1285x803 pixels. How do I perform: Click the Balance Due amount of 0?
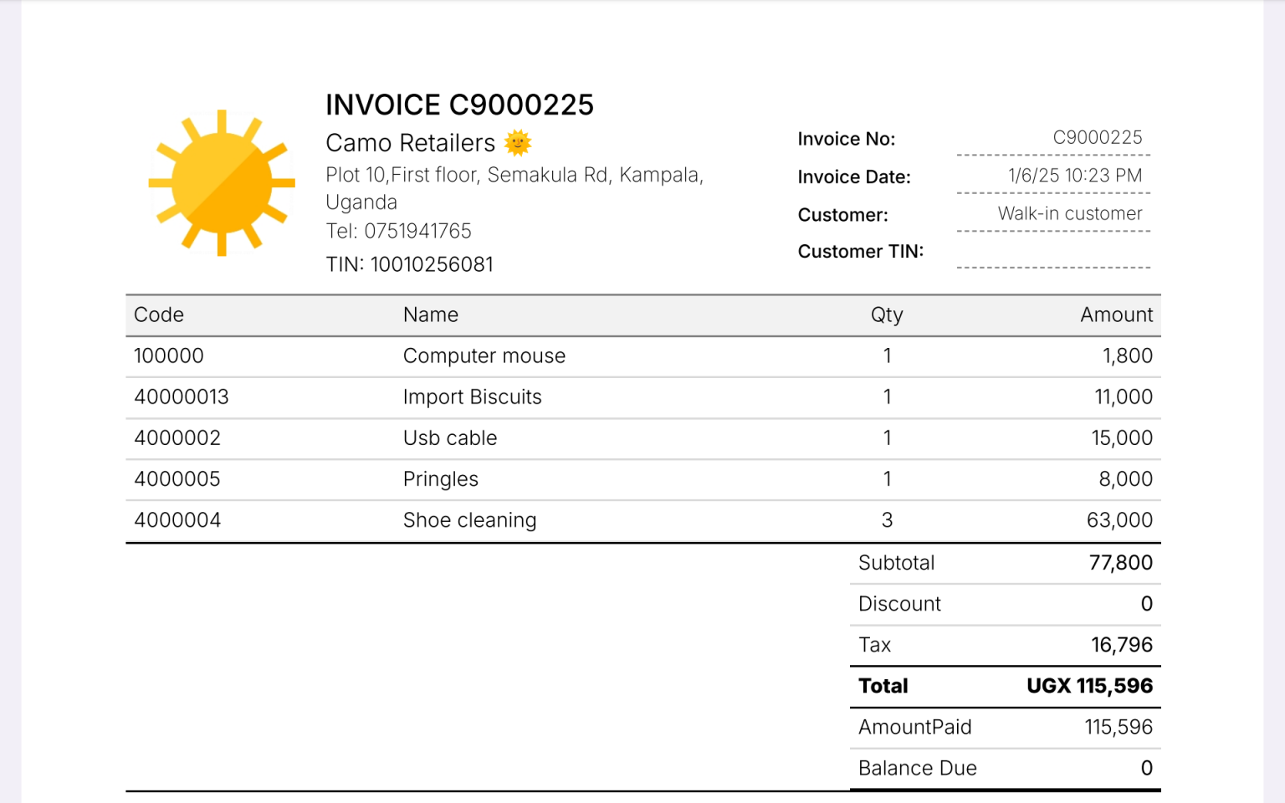pyautogui.click(x=1146, y=767)
